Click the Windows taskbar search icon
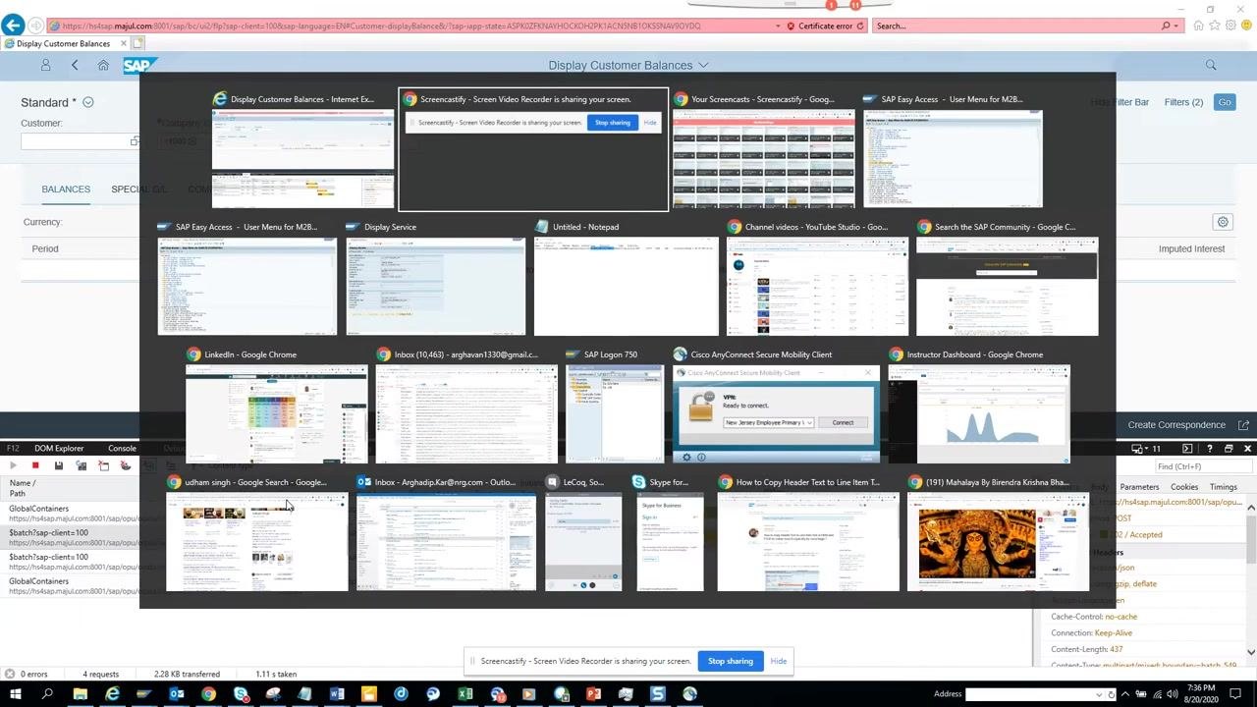The width and height of the screenshot is (1257, 707). [x=47, y=694]
